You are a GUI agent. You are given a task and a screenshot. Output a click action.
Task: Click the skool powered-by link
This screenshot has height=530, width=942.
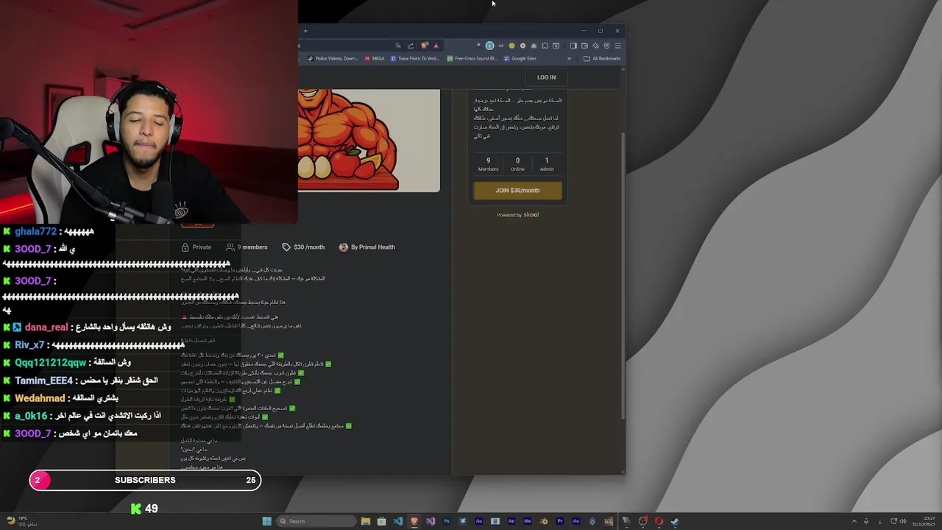[531, 215]
